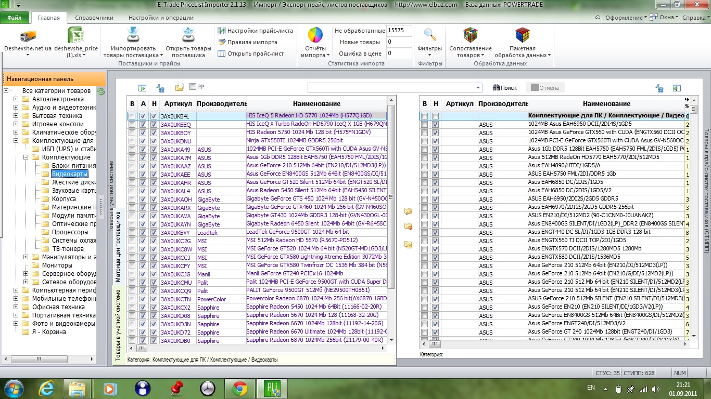Viewport: 711px width, 399px height.
Task: Toggle H checkbox for Asus EAH6850 DC/2DIS/1GD5 row
Action: click(435, 182)
